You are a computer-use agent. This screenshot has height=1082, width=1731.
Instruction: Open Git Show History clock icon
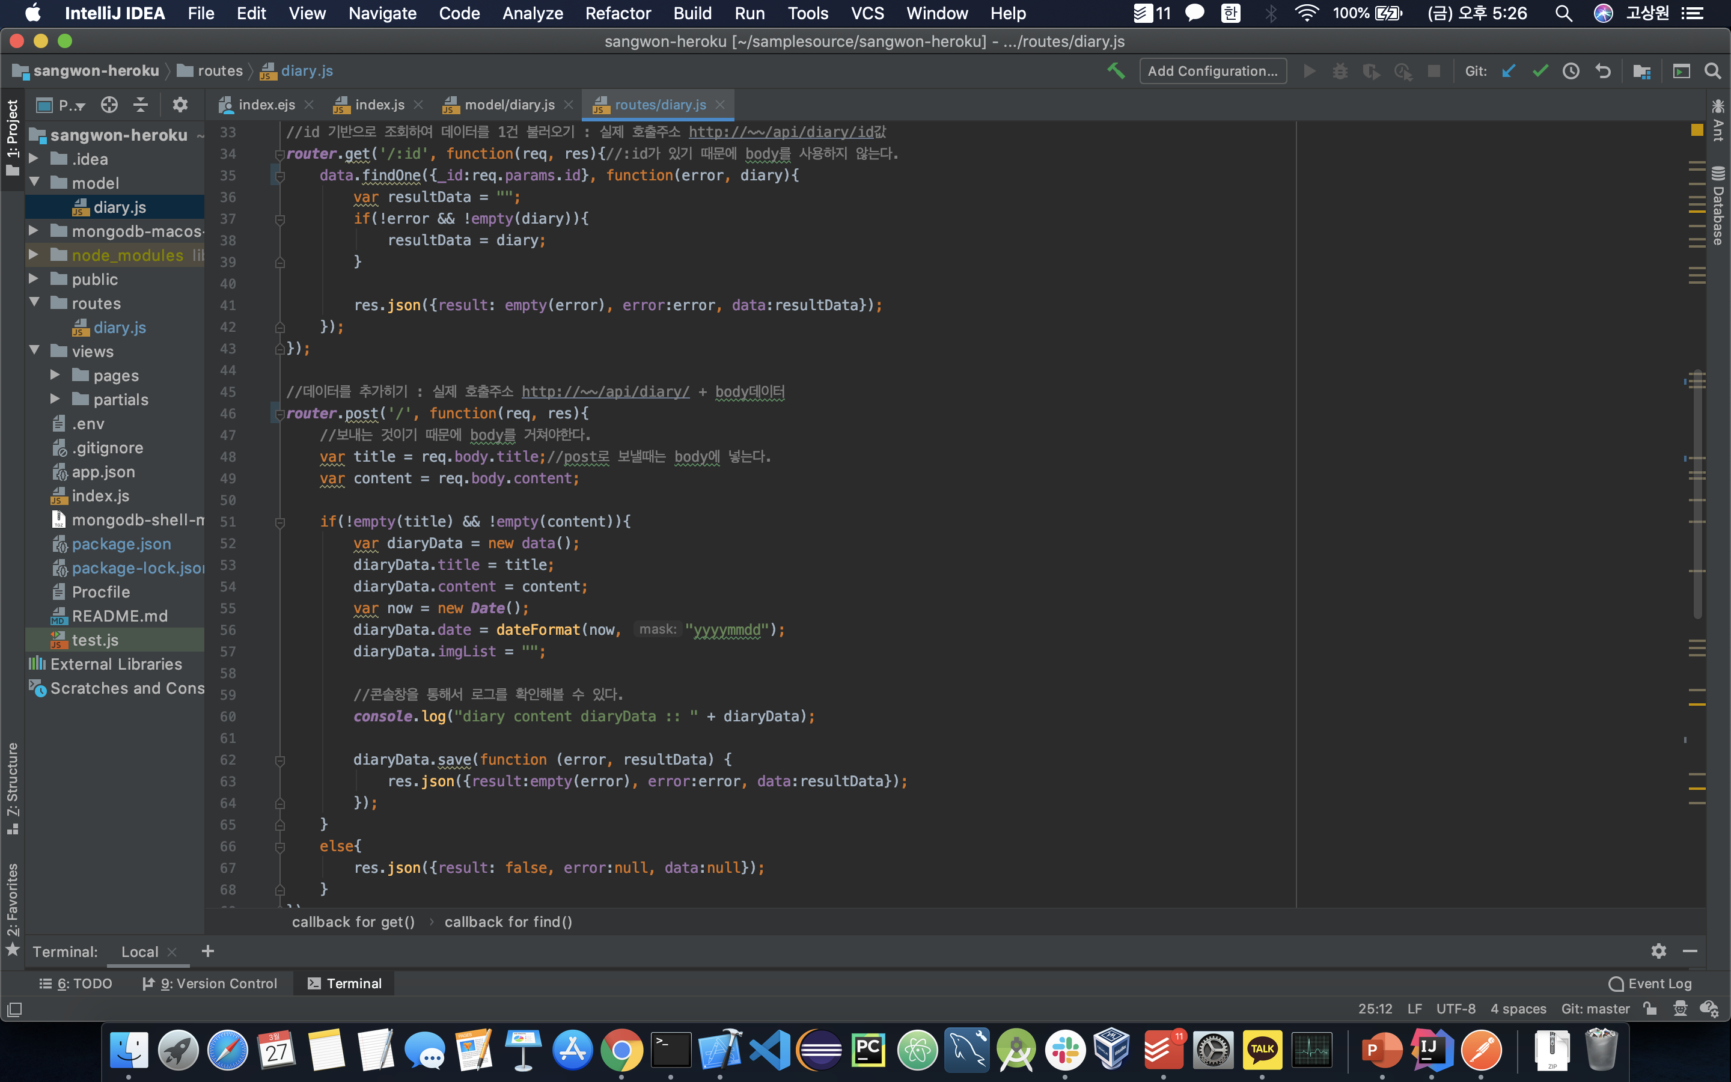(1571, 71)
